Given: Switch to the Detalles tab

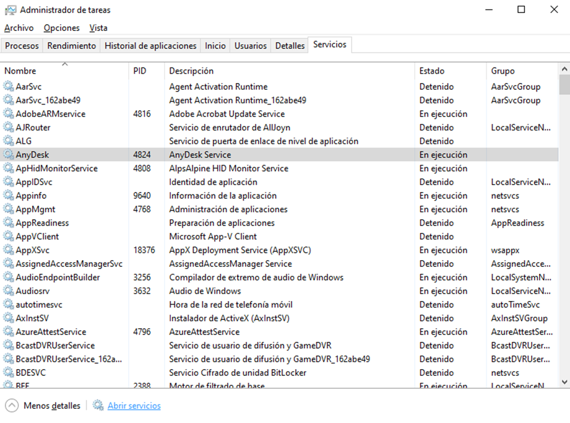Looking at the screenshot, I should 290,46.
